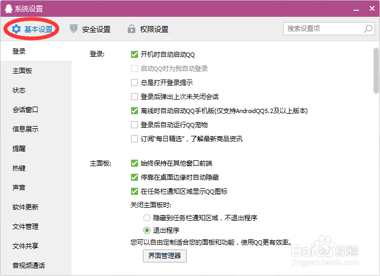380x276 pixels.
Task: Go to 提醒 in the sidebar
Action: tap(36, 148)
